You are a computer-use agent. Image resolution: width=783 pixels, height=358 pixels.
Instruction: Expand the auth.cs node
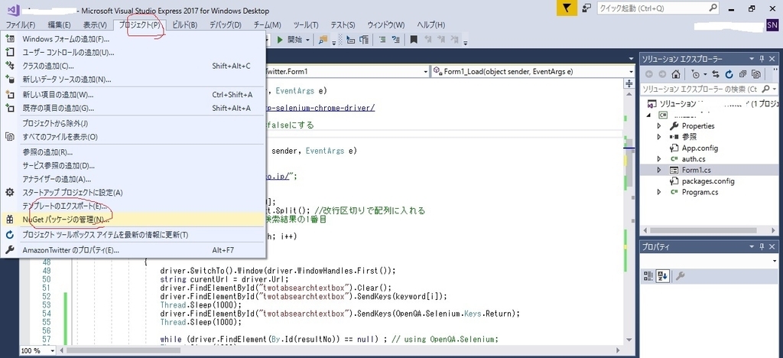click(x=659, y=159)
